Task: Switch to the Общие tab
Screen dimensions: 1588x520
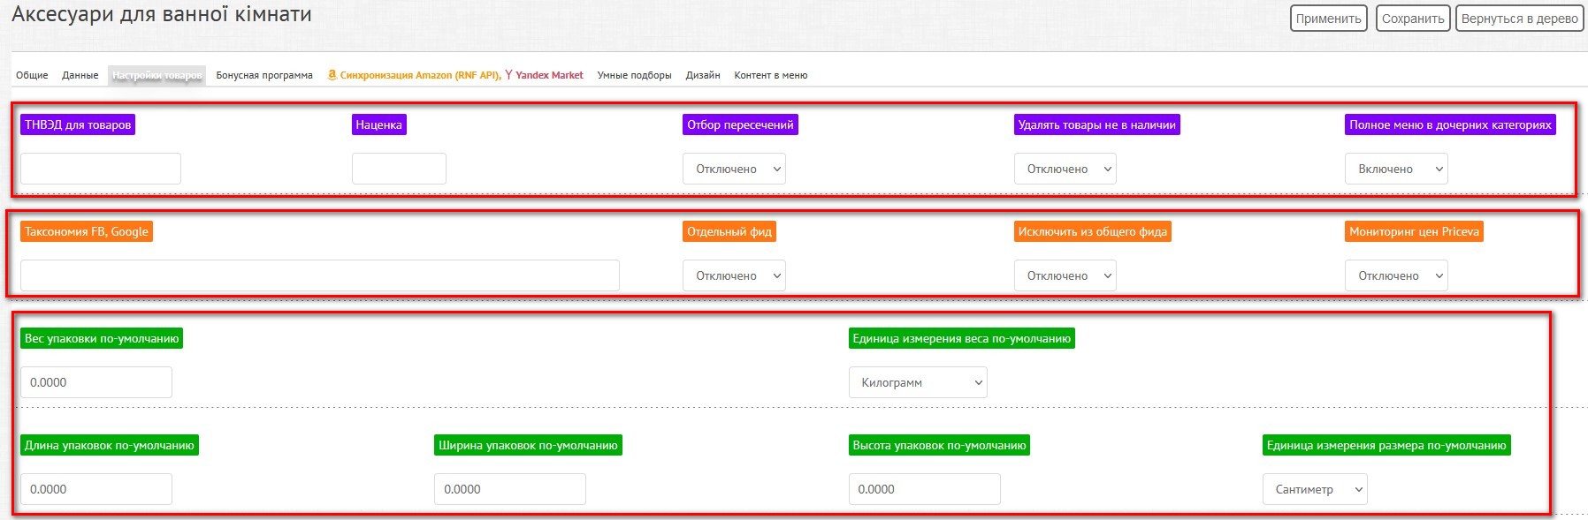Action: [x=32, y=76]
